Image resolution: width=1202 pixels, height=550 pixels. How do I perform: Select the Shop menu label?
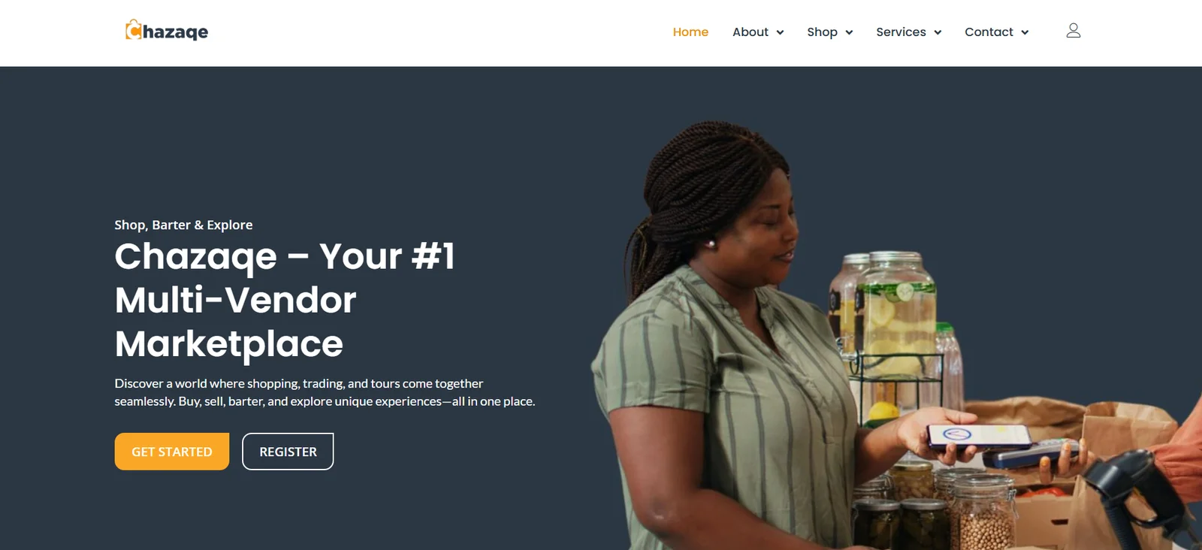pyautogui.click(x=822, y=32)
